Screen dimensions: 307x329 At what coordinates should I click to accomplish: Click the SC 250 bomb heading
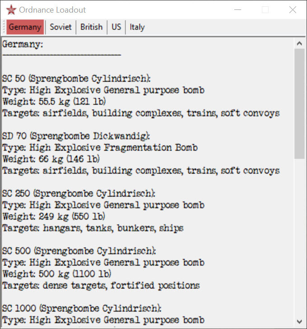pos(79,193)
